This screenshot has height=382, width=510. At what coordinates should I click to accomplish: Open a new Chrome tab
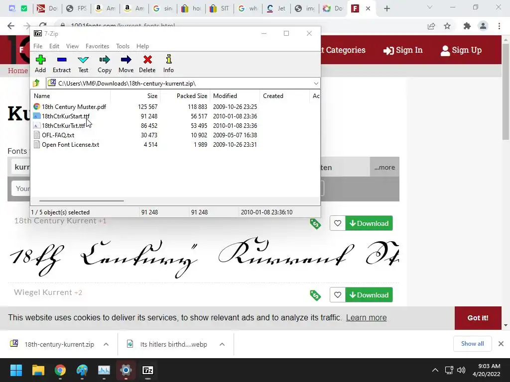pos(386,8)
